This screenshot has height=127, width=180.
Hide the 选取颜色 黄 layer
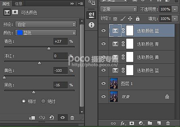[104, 57]
